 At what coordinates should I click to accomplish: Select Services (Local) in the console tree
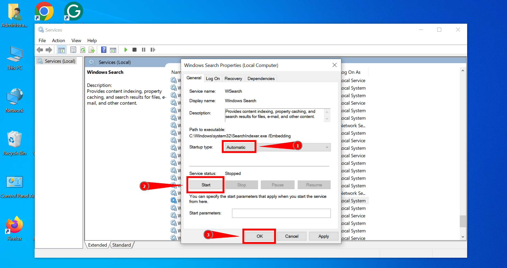point(60,61)
